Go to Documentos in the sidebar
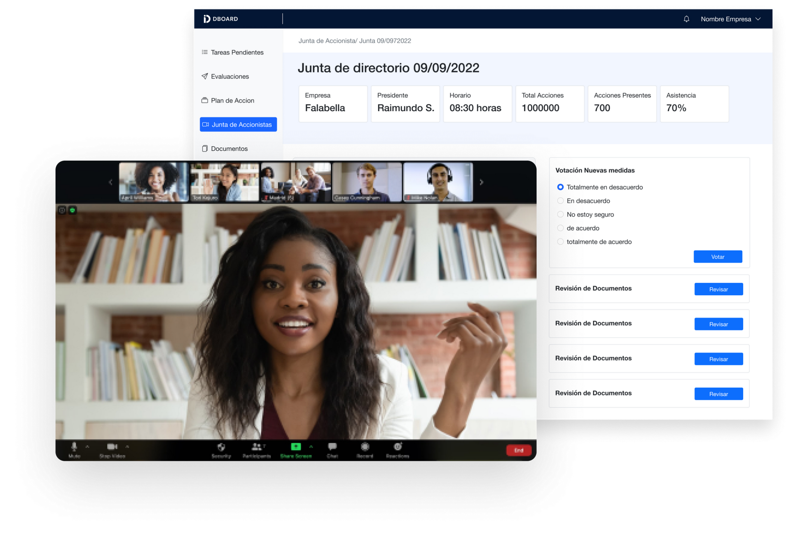Viewport: 791px width, 535px height. (x=229, y=149)
